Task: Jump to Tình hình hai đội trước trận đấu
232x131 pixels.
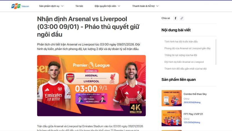Action: [x=181, y=42]
